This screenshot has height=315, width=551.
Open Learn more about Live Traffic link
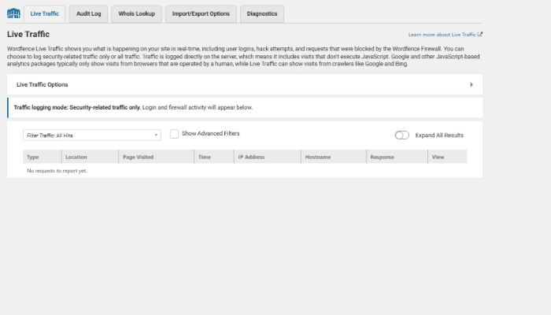pos(446,35)
